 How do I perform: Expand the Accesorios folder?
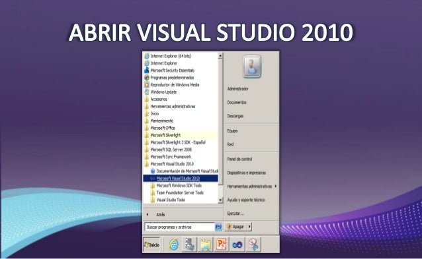coord(181,100)
